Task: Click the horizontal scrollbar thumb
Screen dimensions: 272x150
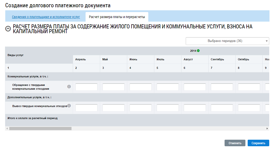Action: [x=40, y=128]
